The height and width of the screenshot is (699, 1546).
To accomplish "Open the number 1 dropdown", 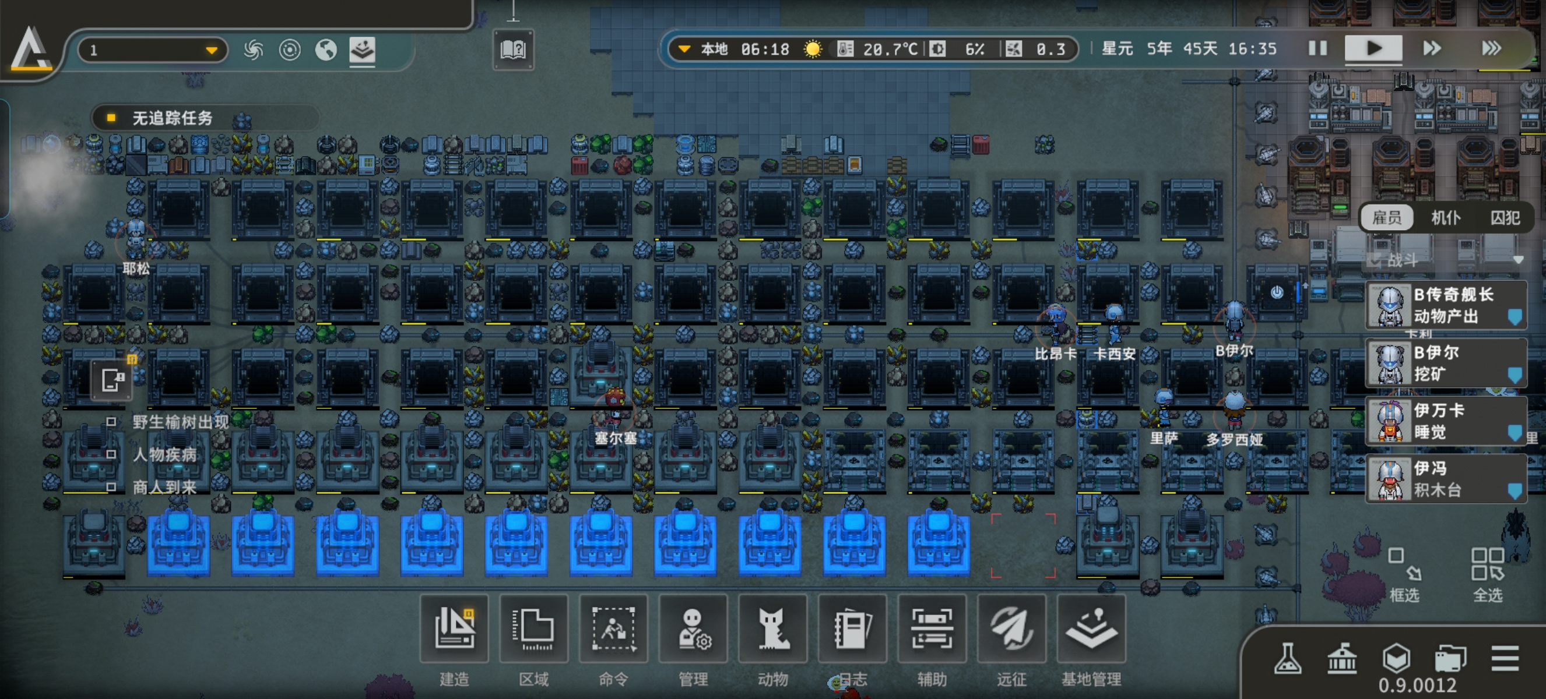I will click(153, 50).
